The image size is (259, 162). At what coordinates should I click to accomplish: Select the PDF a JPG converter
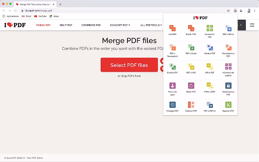tap(191, 68)
